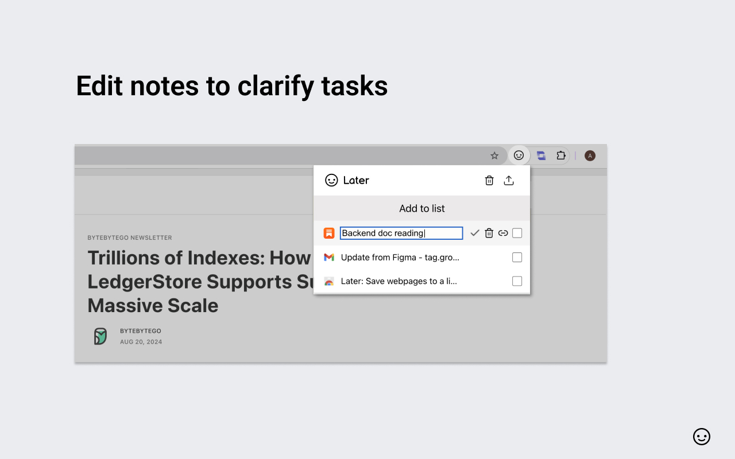Check the box for Later: Save webpages
The height and width of the screenshot is (459, 735).
pos(517,281)
